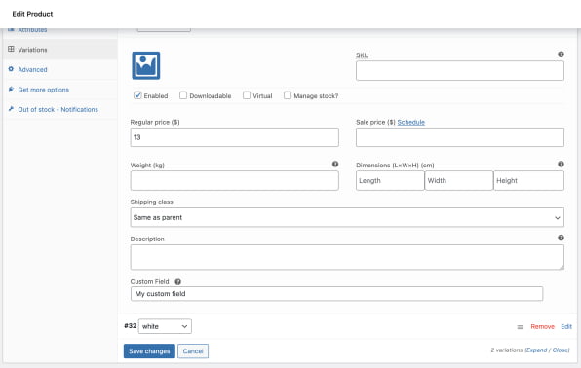Screen dimensions: 581x368
Task: Click the Edit Product heading text
Action: point(32,14)
